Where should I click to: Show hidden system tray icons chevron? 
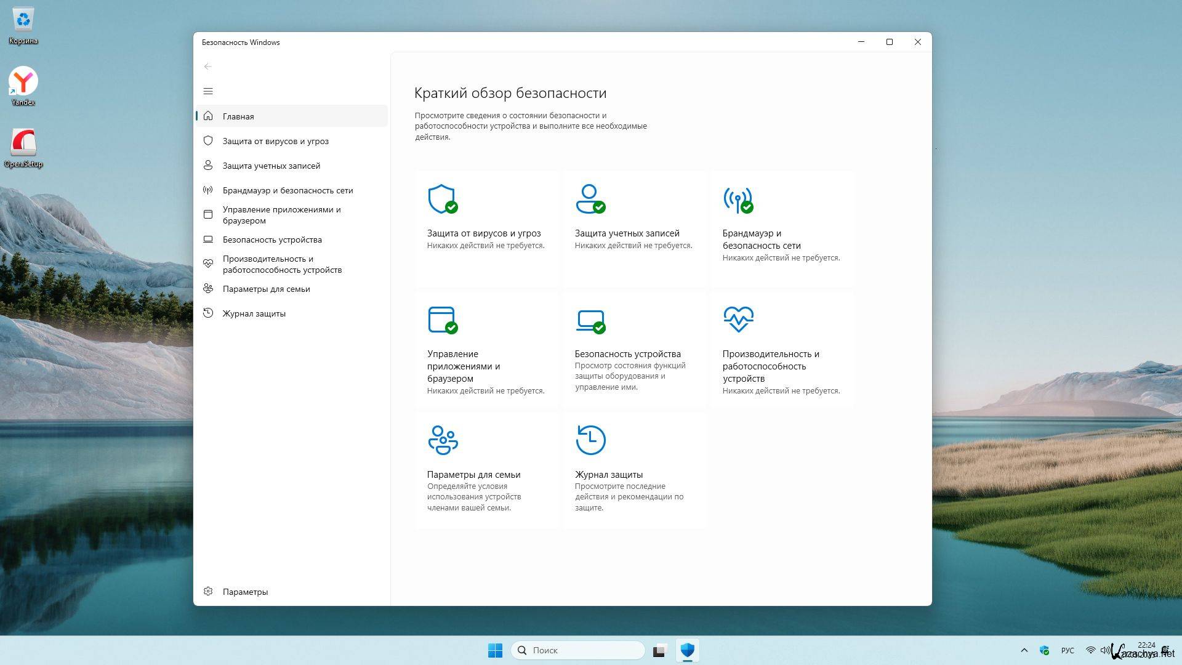tap(1024, 650)
